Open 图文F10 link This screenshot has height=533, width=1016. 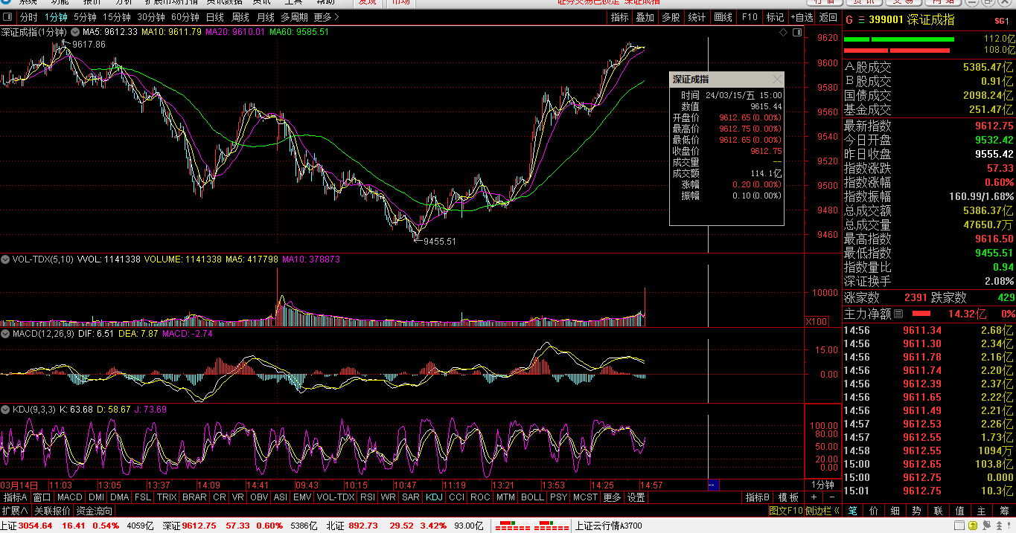click(785, 511)
